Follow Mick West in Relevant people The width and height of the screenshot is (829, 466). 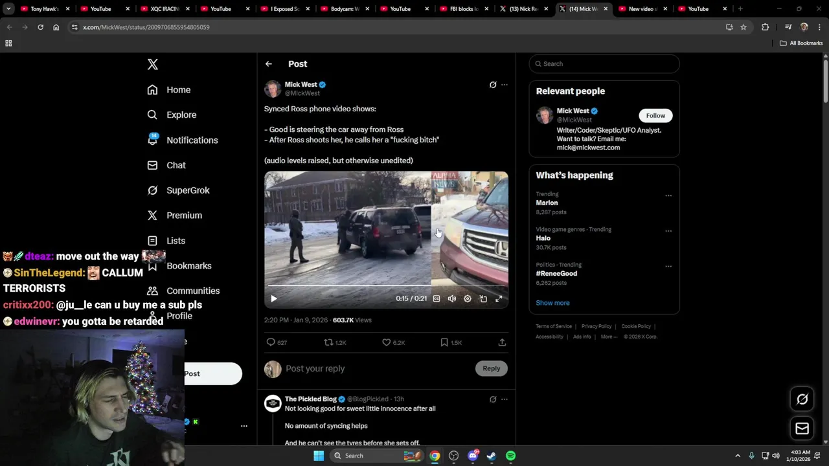point(655,115)
